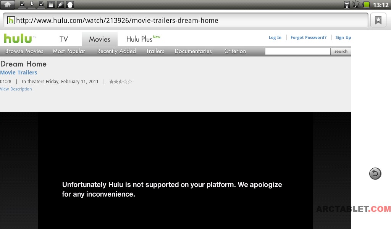This screenshot has height=229, width=391.
Task: Show Recently Added movies
Action: point(116,51)
